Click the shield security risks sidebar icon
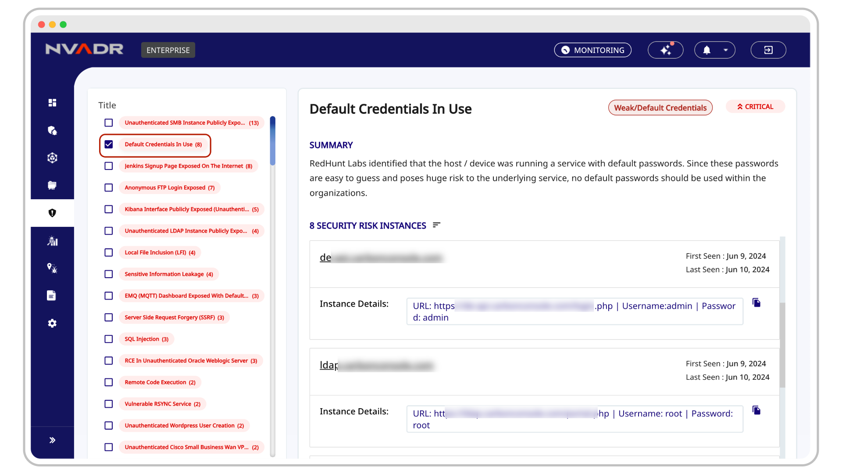This screenshot has height=473, width=842. tap(52, 213)
